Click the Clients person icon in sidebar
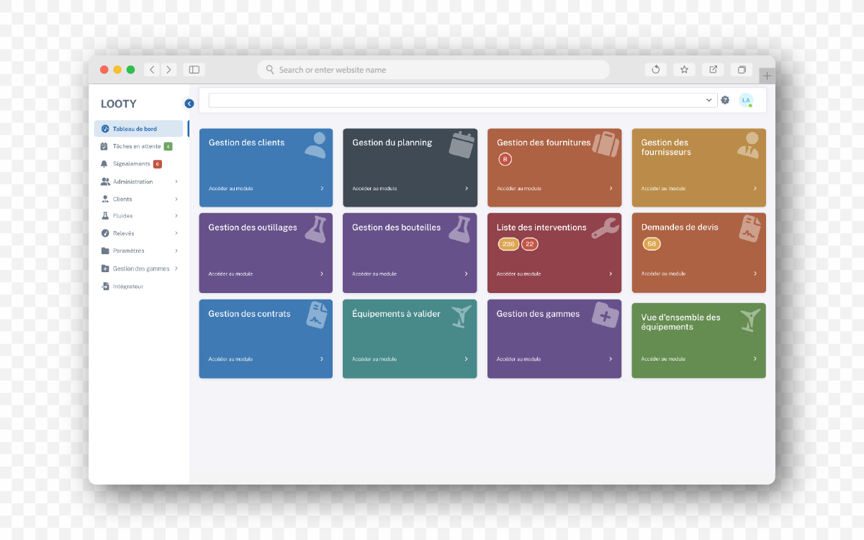864x540 pixels. (x=105, y=199)
